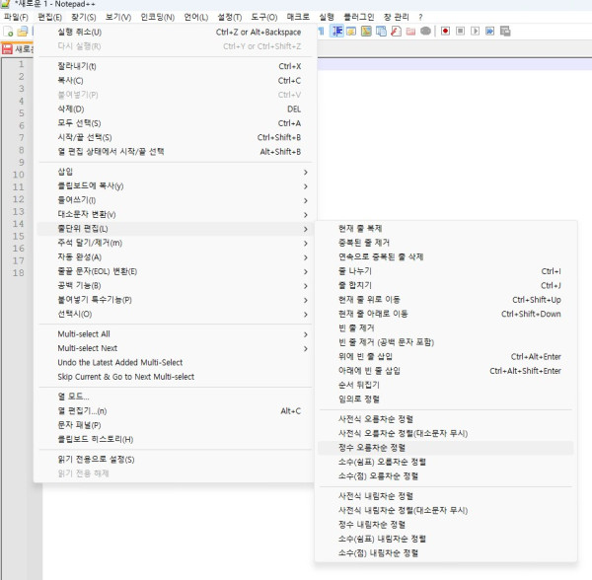Select 현재 줄 복제 in submenu

click(446, 229)
